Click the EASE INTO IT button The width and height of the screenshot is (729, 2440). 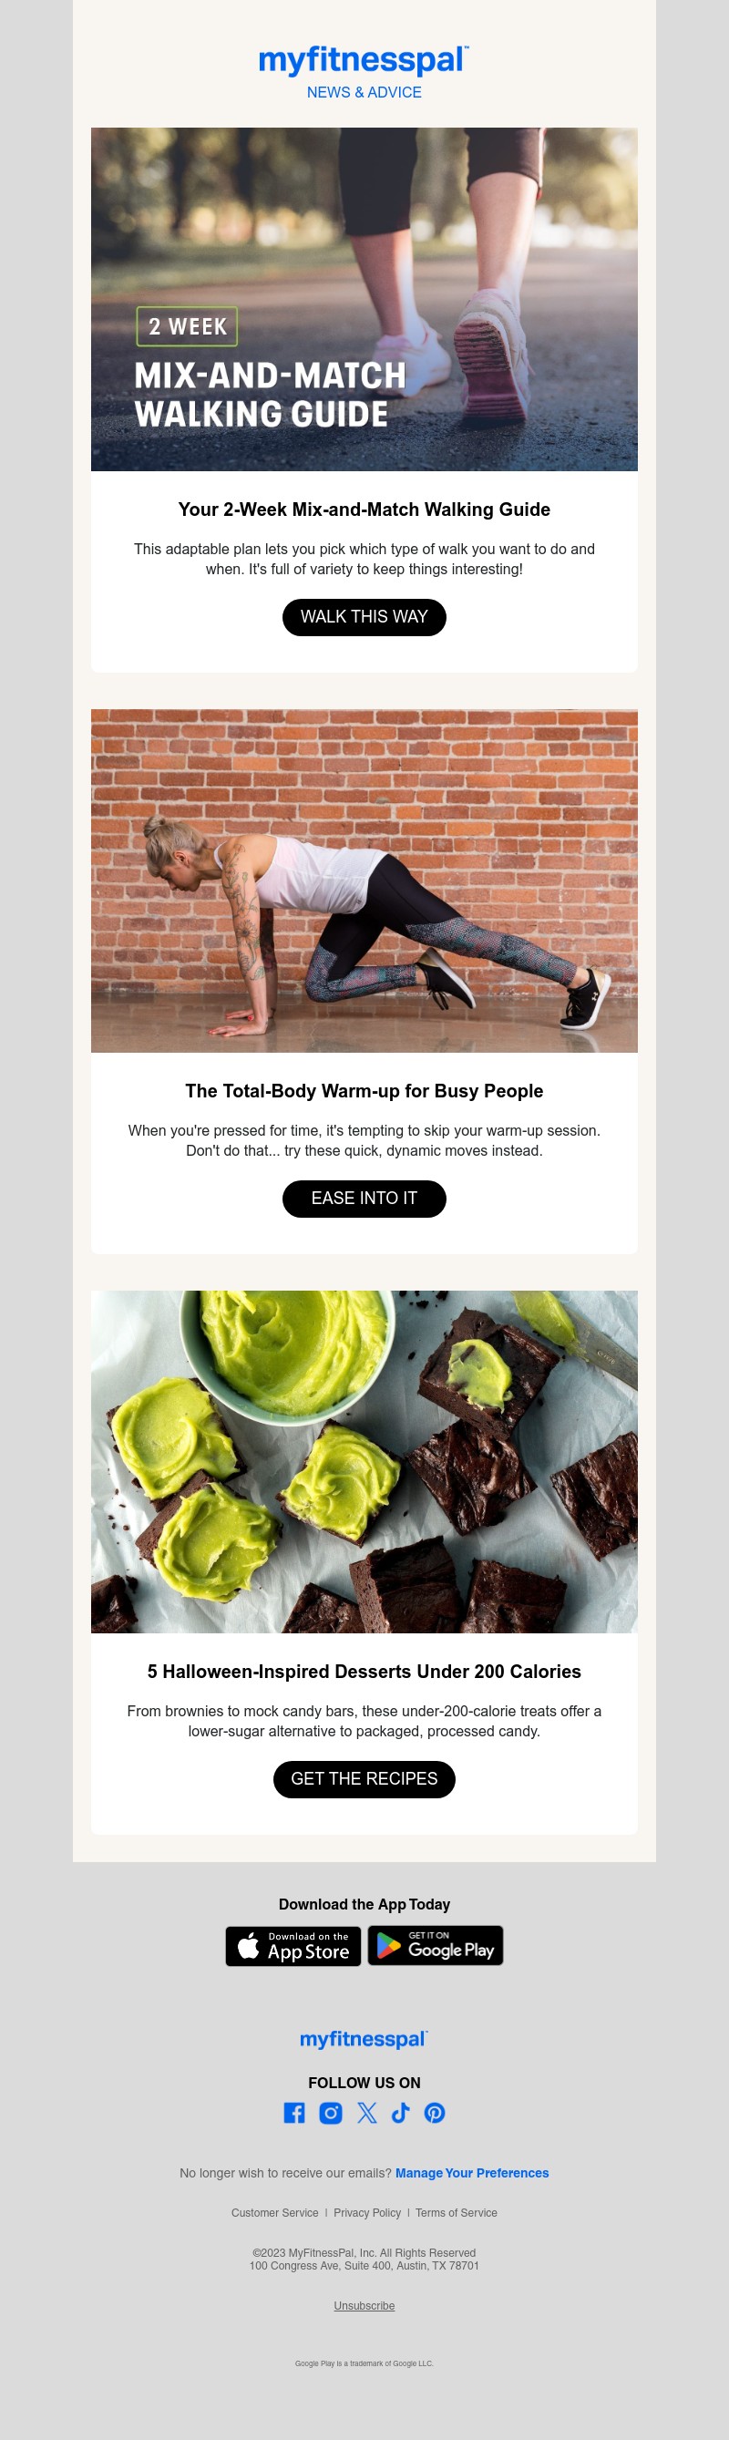[x=364, y=1199]
